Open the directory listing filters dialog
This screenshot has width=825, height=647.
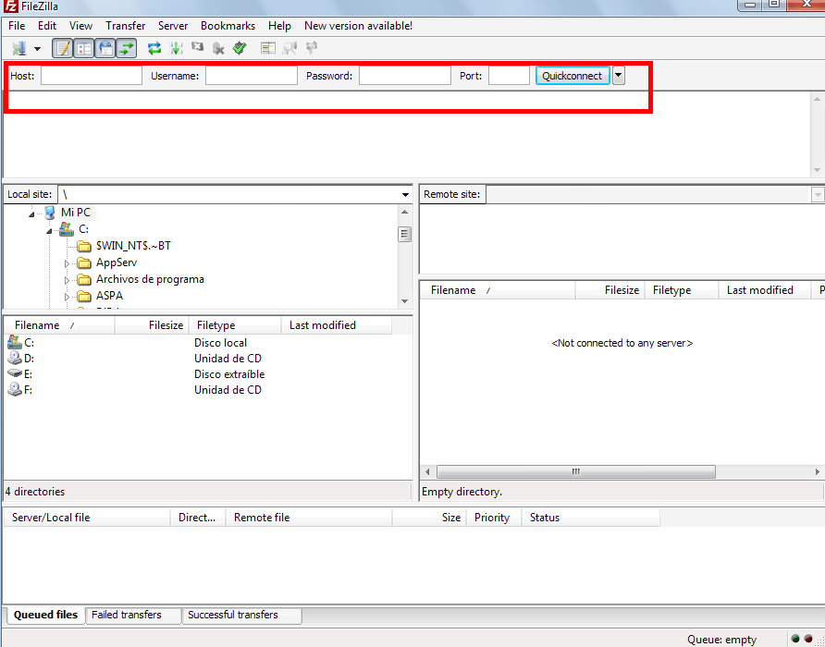[x=268, y=48]
